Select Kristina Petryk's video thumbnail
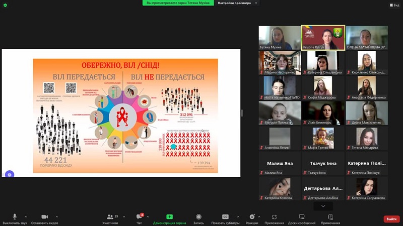This screenshot has width=403, height=226. [323, 38]
